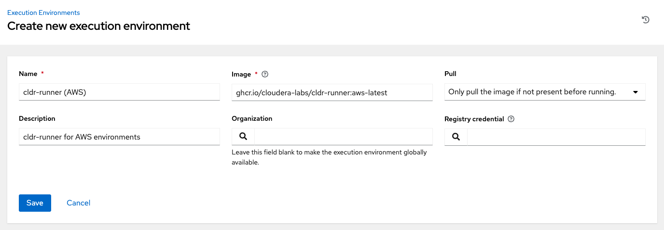Focus the Registry credential text input
The image size is (664, 230).
pos(556,137)
